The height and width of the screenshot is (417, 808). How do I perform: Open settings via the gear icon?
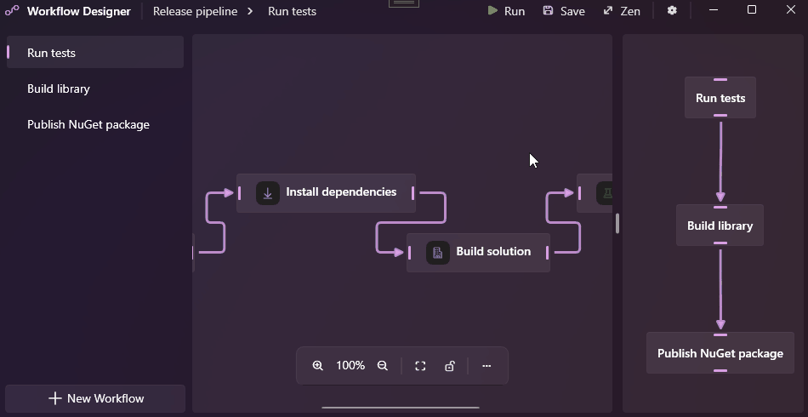(672, 10)
